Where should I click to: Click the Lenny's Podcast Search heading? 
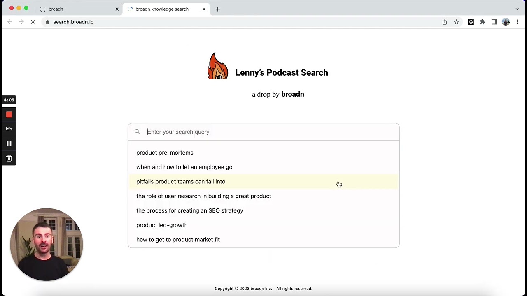(282, 73)
